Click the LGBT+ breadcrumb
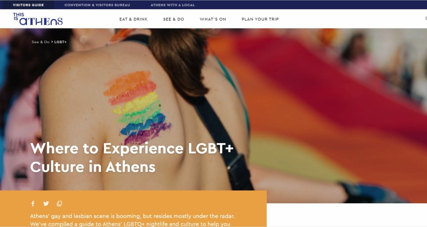The height and width of the screenshot is (227, 427). tap(60, 42)
